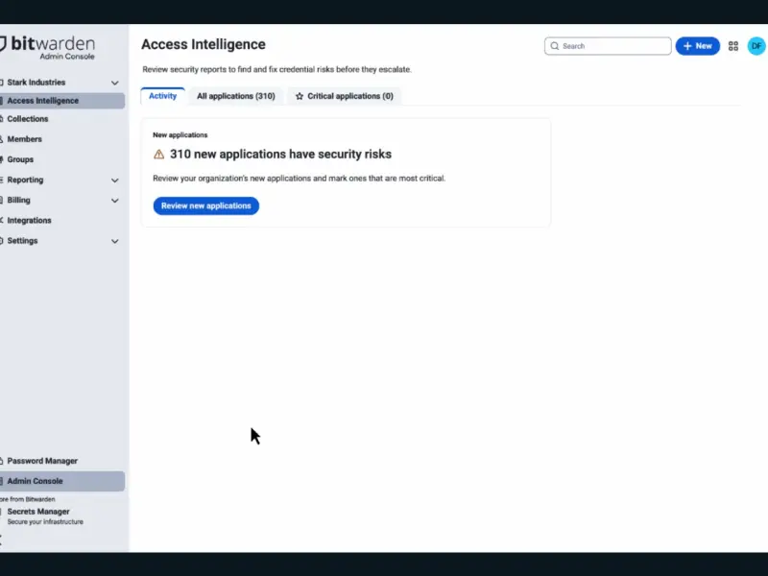This screenshot has width=768, height=576.
Task: Open Collections in the sidebar
Action: click(28, 119)
